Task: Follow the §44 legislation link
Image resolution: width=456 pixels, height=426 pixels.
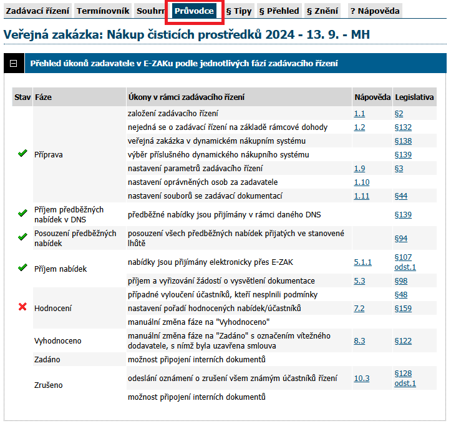Action: click(400, 196)
